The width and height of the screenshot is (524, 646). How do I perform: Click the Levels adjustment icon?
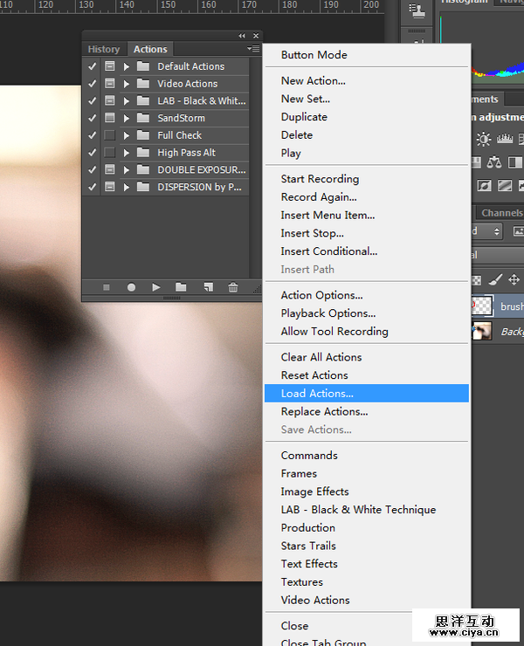click(x=504, y=140)
